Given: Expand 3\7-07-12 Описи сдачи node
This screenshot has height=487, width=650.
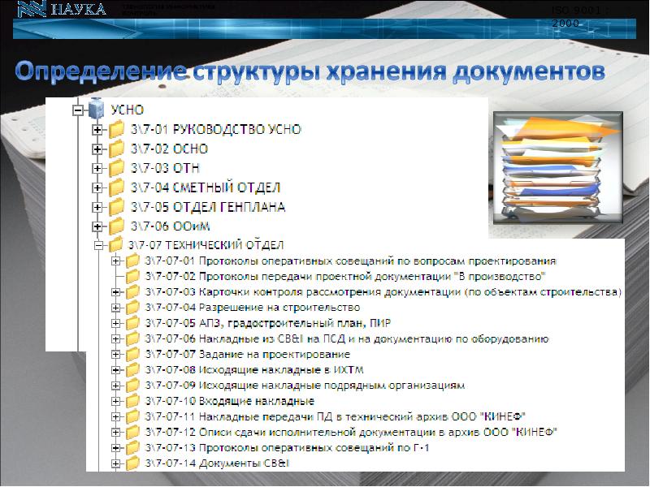Looking at the screenshot, I should coord(115,433).
